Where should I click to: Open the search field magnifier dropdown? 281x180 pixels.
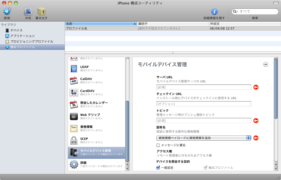tap(236, 12)
